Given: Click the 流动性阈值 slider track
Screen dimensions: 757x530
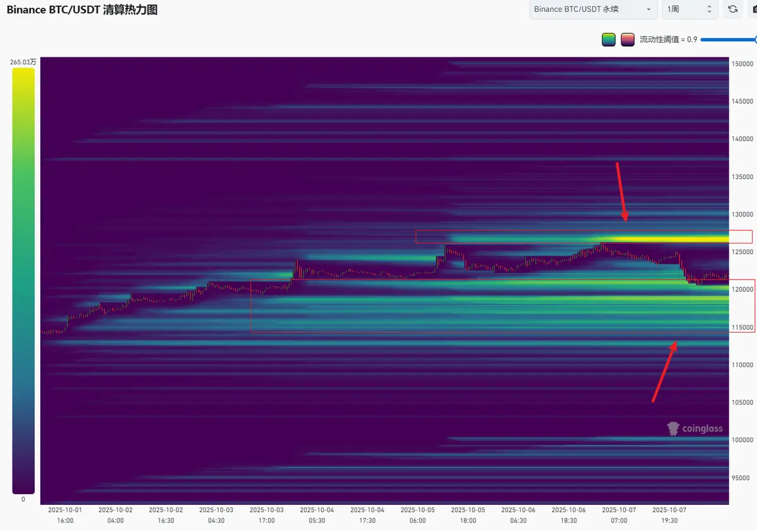Looking at the screenshot, I should 729,40.
